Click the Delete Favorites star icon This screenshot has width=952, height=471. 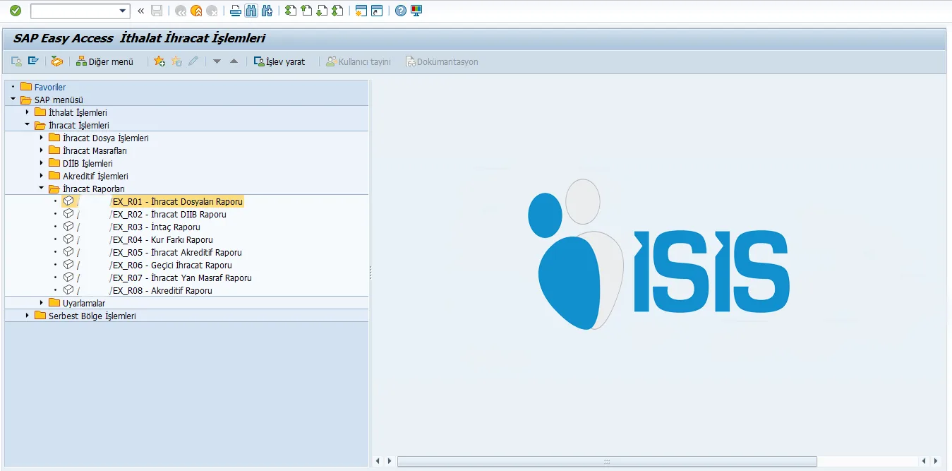tap(176, 61)
